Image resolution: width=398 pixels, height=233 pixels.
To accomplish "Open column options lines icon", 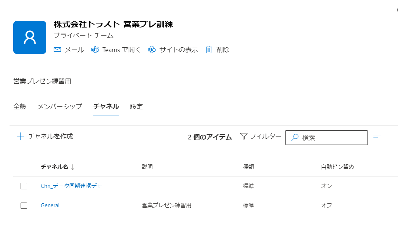I will (x=377, y=136).
